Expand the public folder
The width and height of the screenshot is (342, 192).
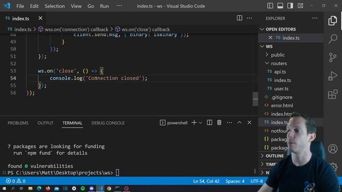[278, 54]
